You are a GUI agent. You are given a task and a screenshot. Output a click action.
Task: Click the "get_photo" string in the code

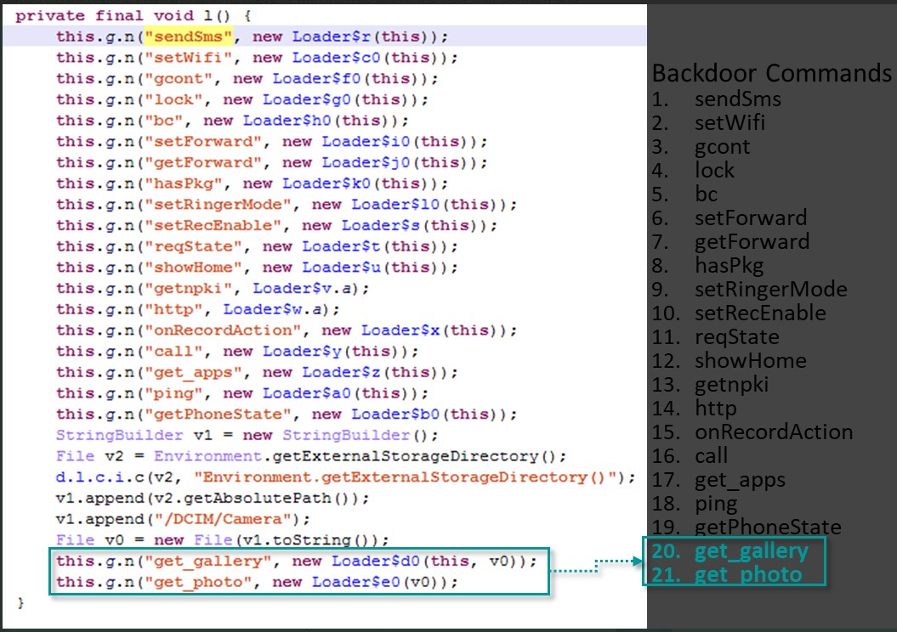tap(198, 582)
